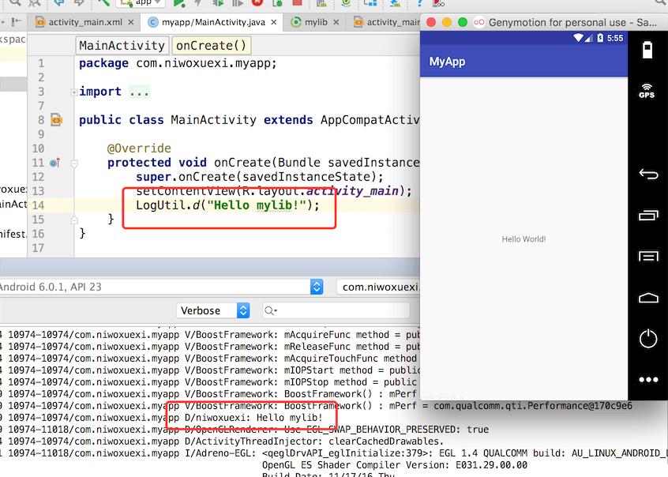Open the Verbose log level dropdown

(212, 310)
